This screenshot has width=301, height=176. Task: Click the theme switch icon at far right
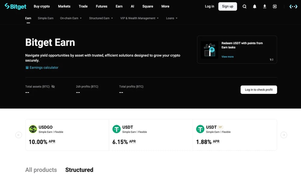tap(293, 7)
